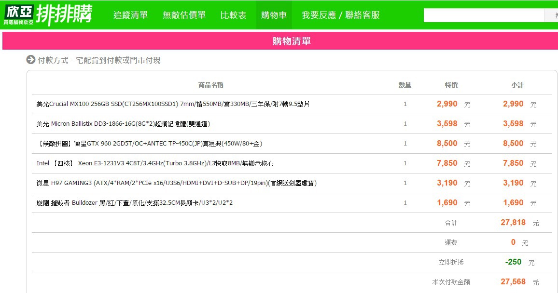Click the 特價 7,850 of Xeon E3-1231V3
Screen dimensions: 558x293
click(447, 163)
